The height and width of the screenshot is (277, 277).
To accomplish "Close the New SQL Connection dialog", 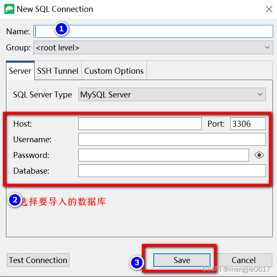I will [269, 9].
